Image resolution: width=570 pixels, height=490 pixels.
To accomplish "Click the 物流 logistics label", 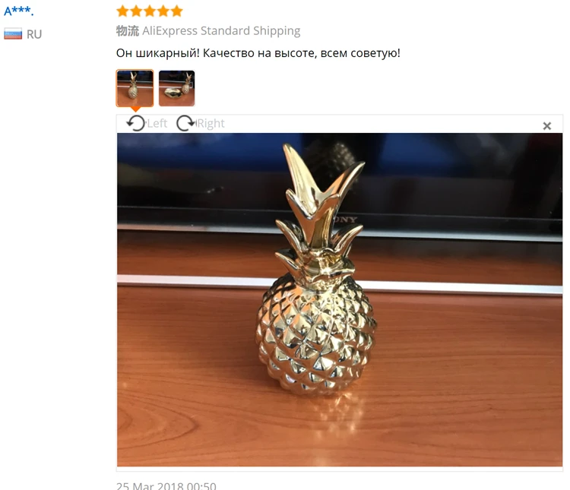I will [x=128, y=31].
